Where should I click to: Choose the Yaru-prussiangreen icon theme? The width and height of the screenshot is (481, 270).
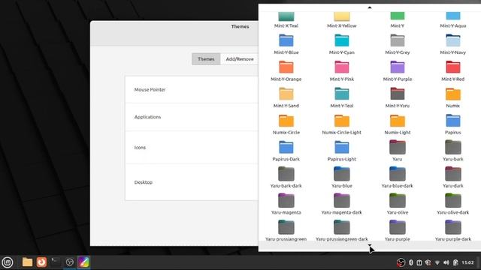[x=286, y=230]
